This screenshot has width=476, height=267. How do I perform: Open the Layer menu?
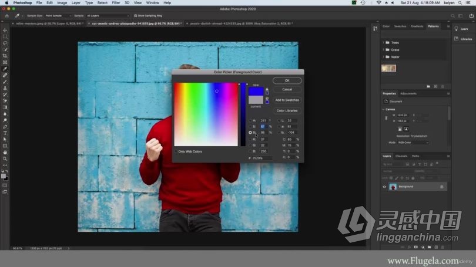click(76, 3)
